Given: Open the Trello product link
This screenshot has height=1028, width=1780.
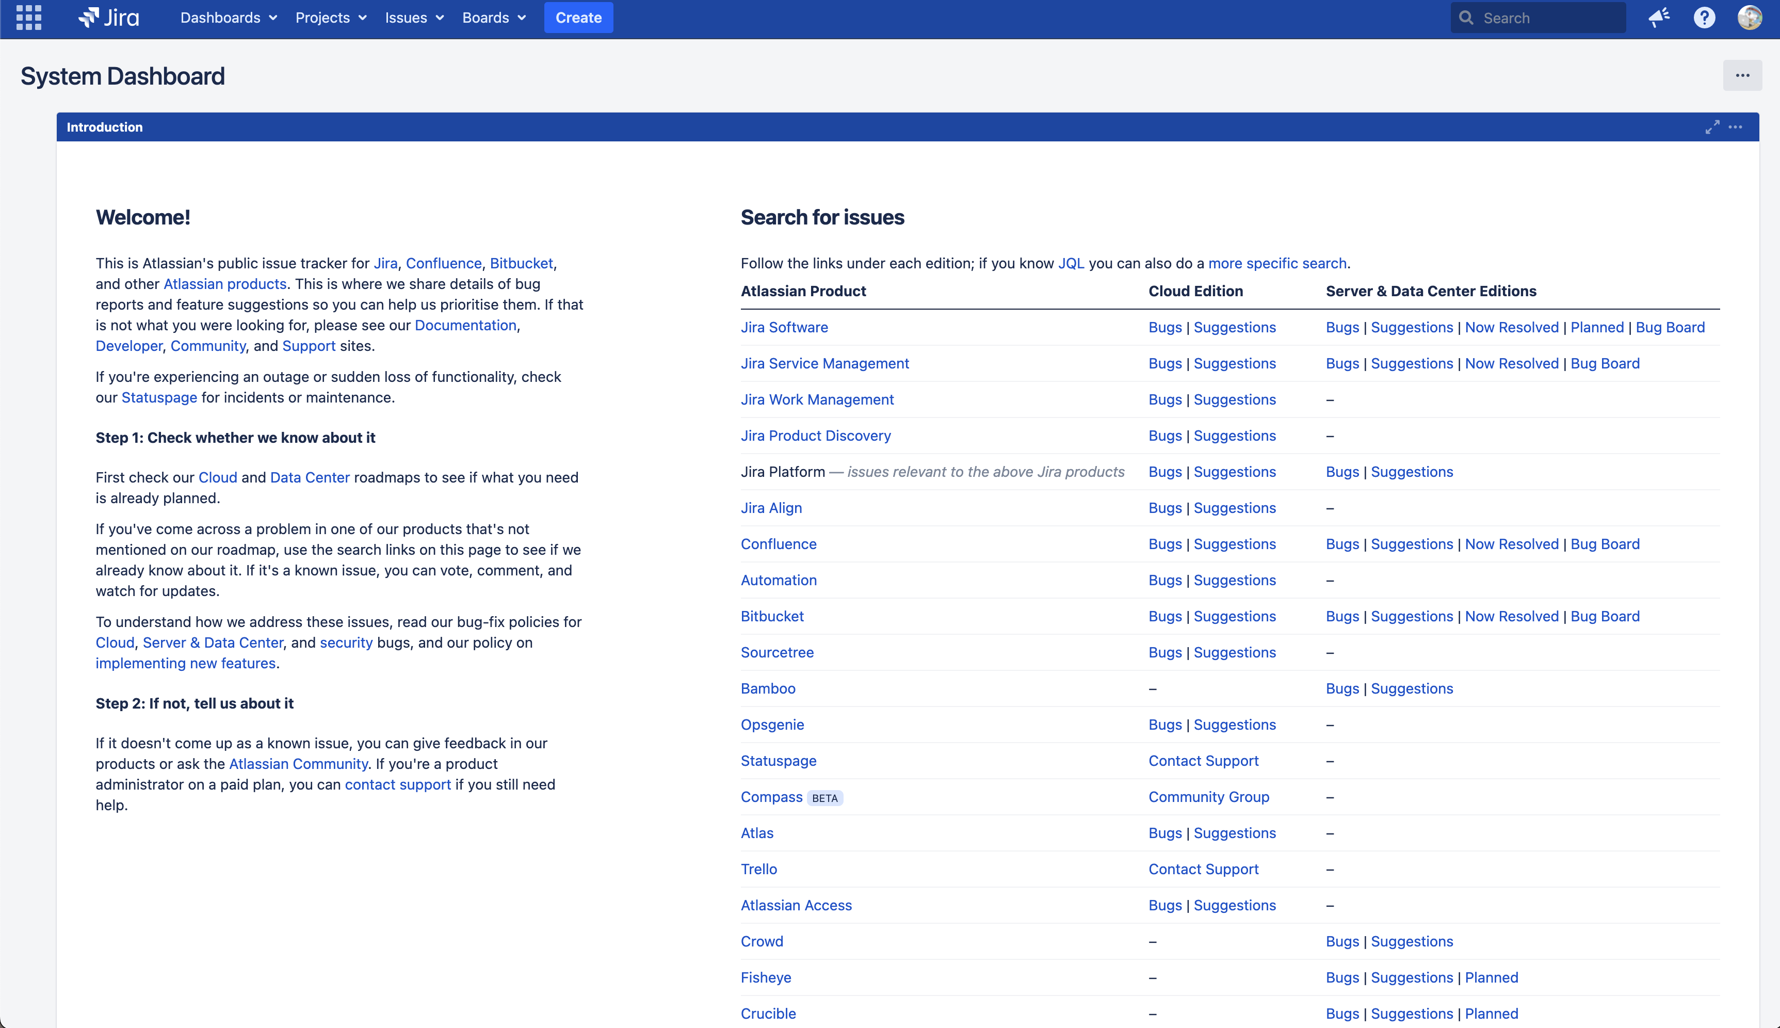Looking at the screenshot, I should point(759,869).
